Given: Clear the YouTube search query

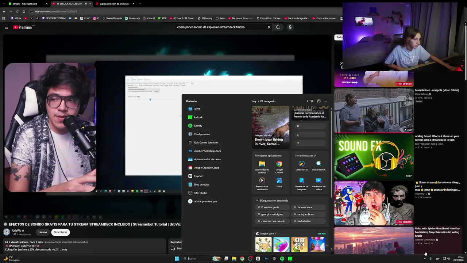Looking at the screenshot, I should (x=269, y=27).
